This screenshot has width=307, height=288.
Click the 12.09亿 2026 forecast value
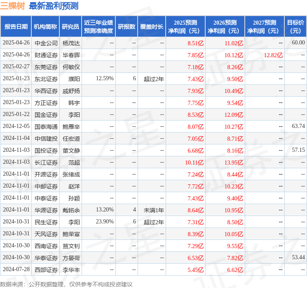[234, 115]
